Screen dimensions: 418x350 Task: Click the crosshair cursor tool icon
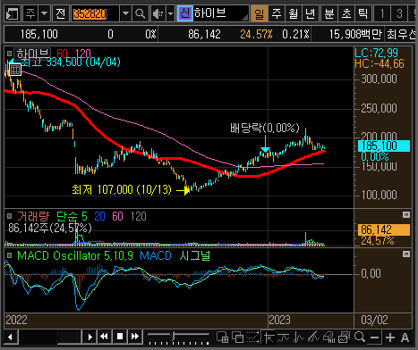269,337
